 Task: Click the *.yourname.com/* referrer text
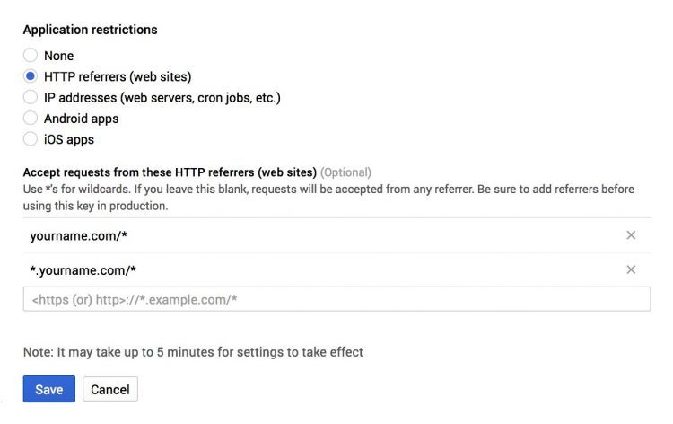[x=83, y=269]
